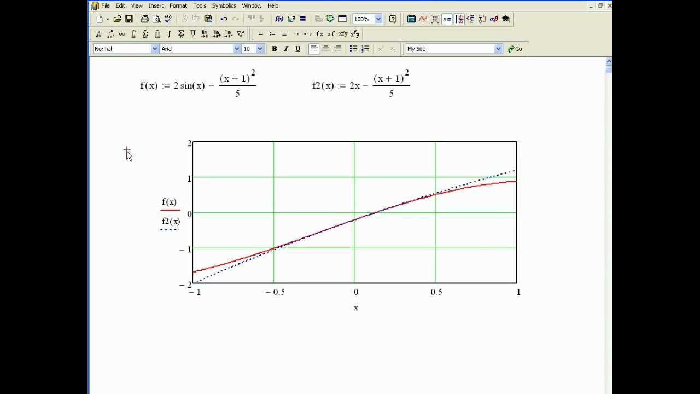Click the Help question mark icon
The width and height of the screenshot is (700, 394).
(x=393, y=19)
